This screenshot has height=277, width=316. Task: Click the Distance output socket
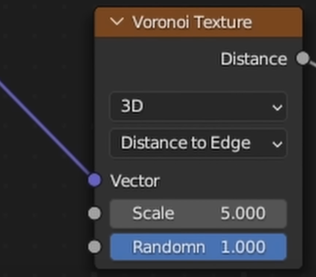coord(302,58)
